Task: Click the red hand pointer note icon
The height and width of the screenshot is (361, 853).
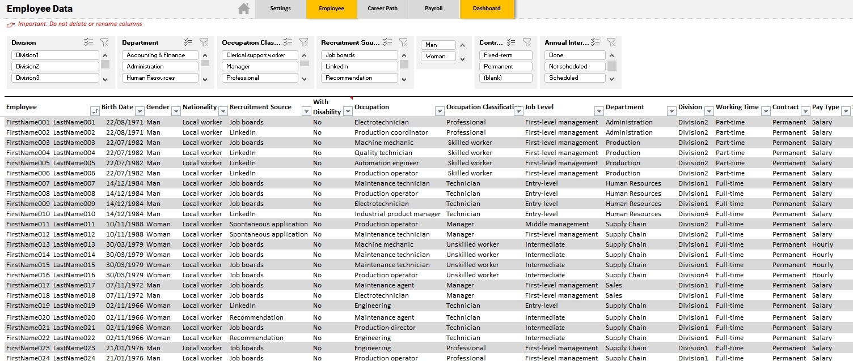Action: (11, 24)
